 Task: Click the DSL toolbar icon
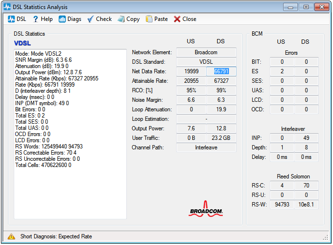coord(11,19)
